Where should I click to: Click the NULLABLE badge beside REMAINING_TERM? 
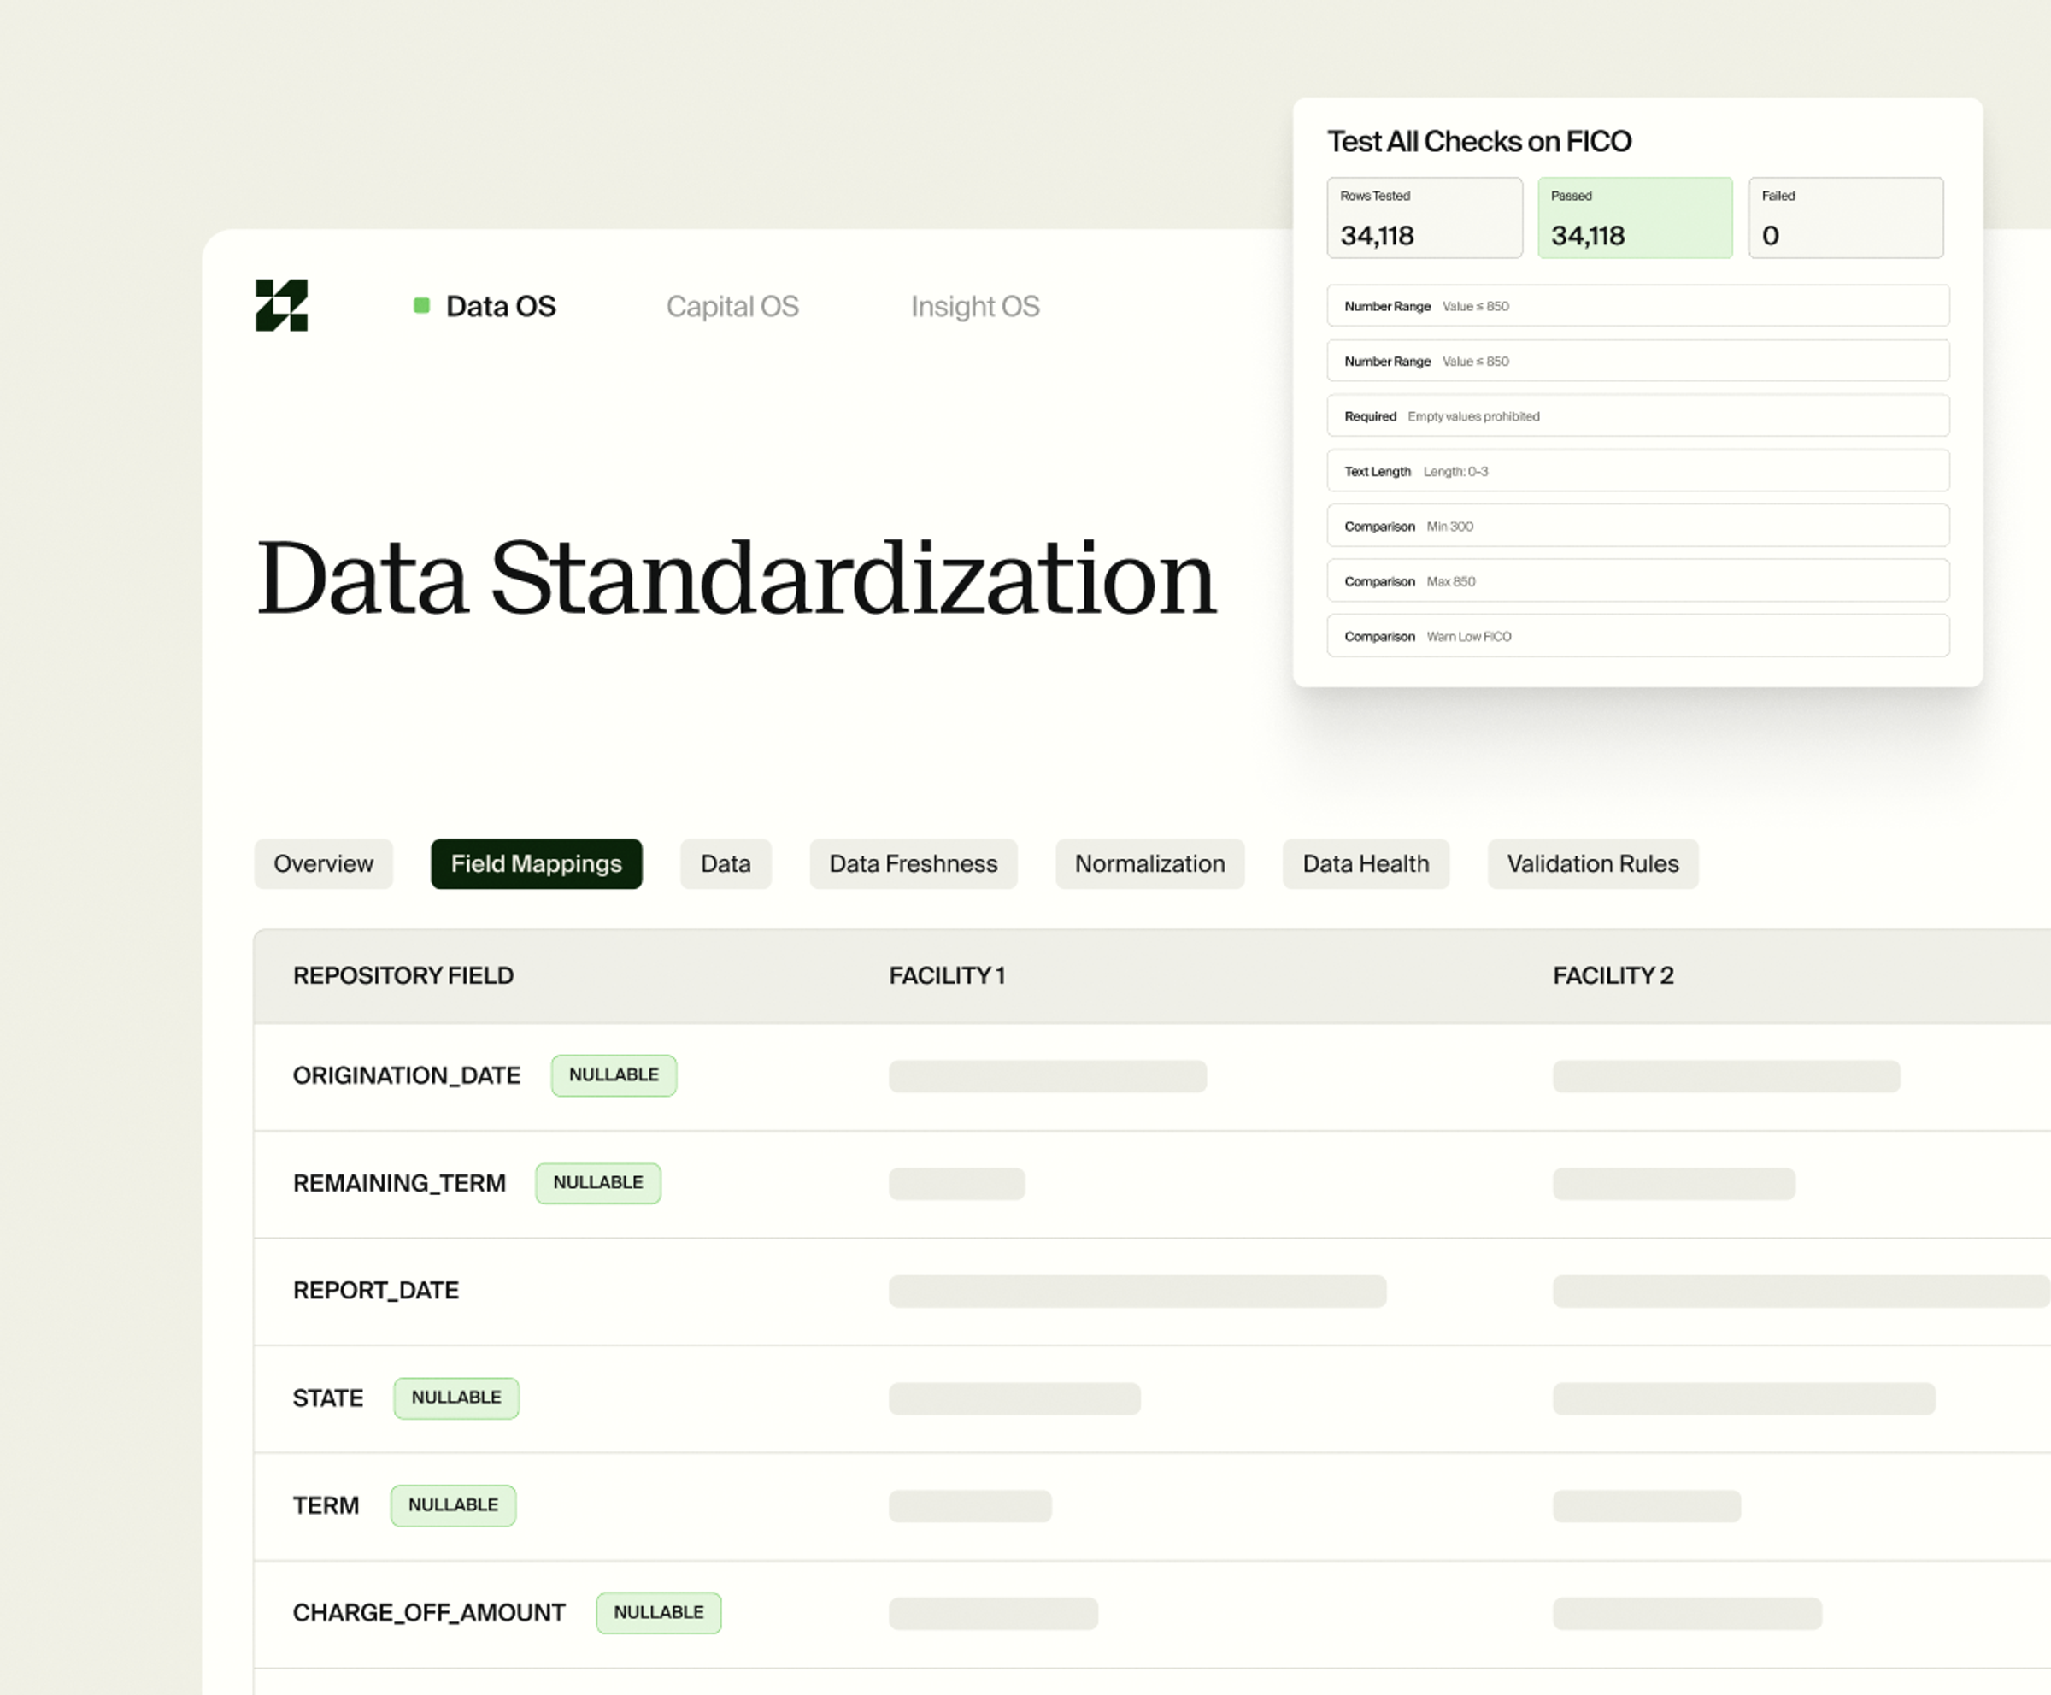tap(598, 1182)
